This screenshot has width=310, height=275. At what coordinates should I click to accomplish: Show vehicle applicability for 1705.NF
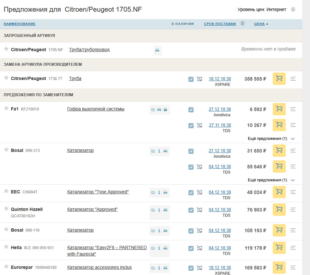click(157, 50)
